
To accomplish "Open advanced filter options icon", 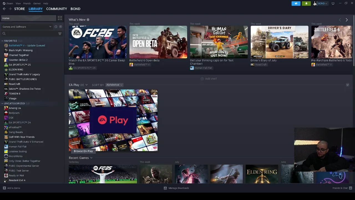I will 60,34.
